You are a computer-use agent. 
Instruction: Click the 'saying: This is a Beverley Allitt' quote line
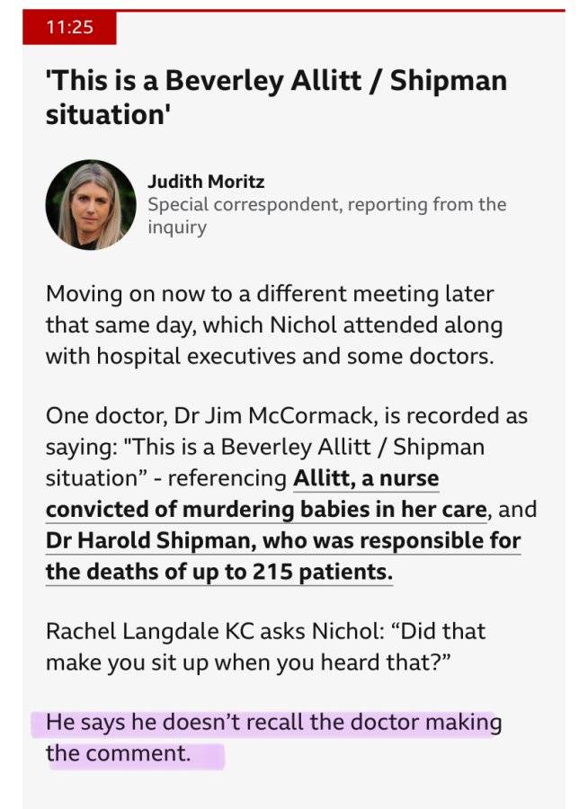[x=265, y=447]
